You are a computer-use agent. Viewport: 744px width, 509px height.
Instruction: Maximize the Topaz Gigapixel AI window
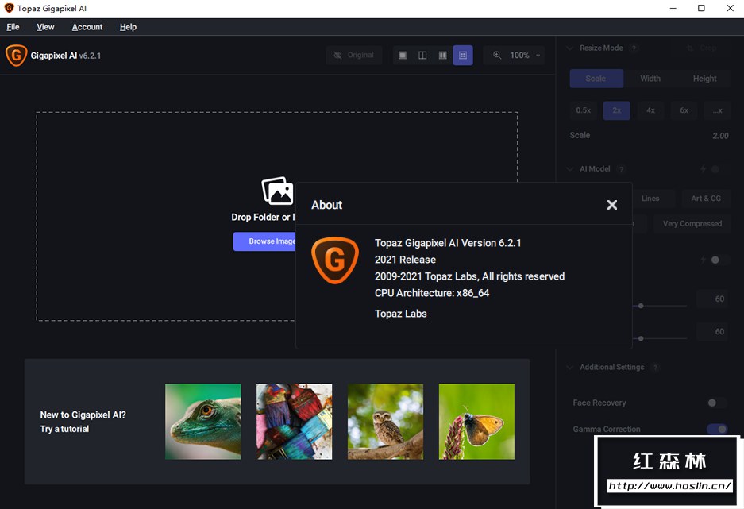701,8
